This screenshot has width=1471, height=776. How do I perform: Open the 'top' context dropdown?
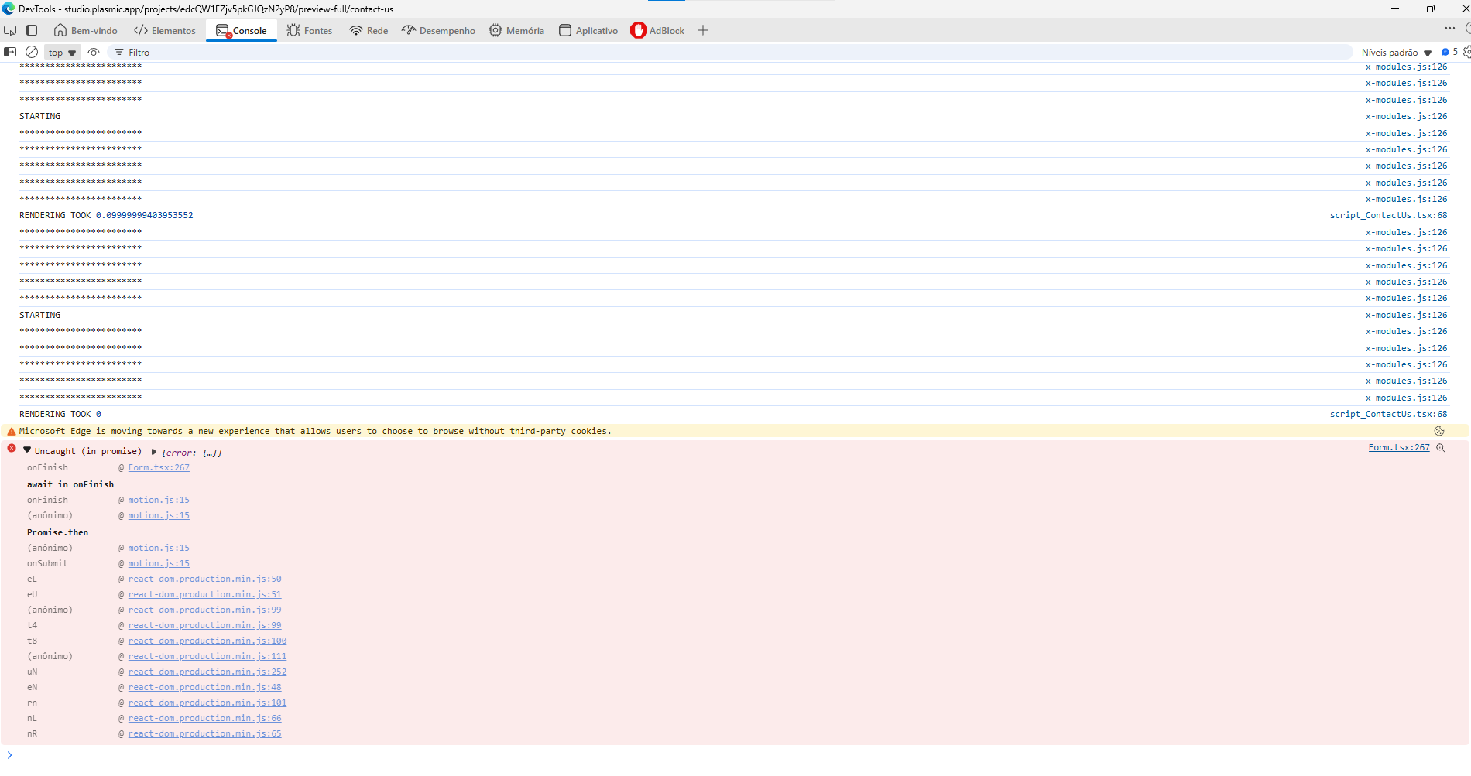tap(62, 53)
